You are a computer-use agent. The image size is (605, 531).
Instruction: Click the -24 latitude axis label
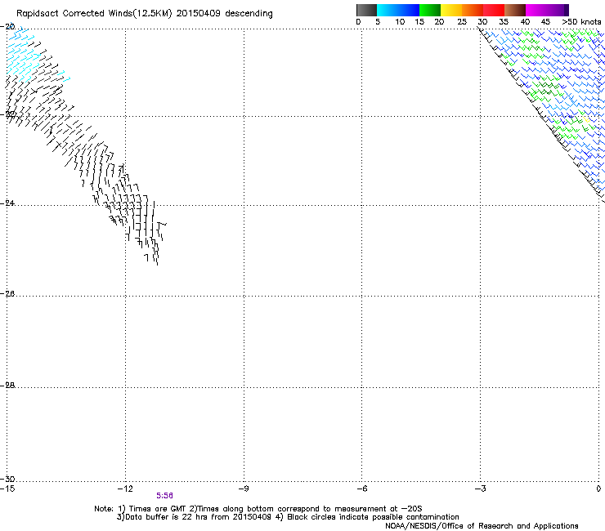pyautogui.click(x=7, y=203)
